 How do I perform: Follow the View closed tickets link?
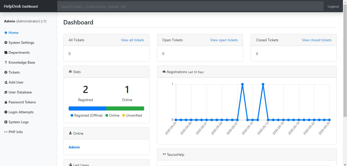(316, 40)
